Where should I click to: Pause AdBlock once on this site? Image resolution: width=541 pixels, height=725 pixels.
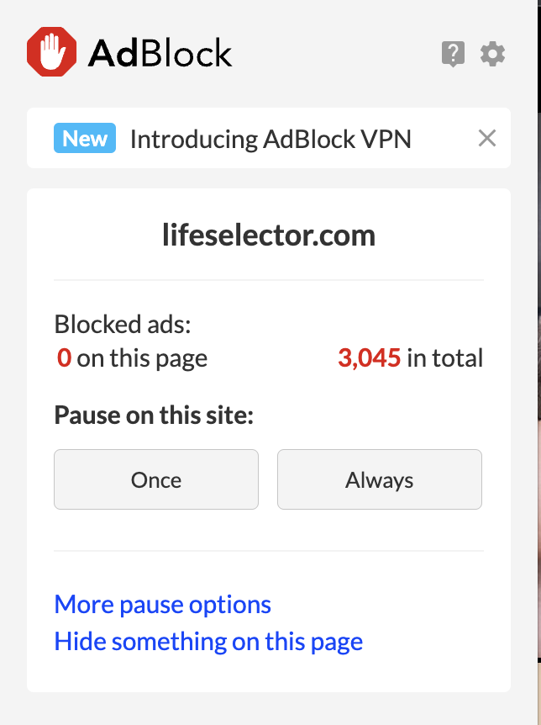pos(156,480)
